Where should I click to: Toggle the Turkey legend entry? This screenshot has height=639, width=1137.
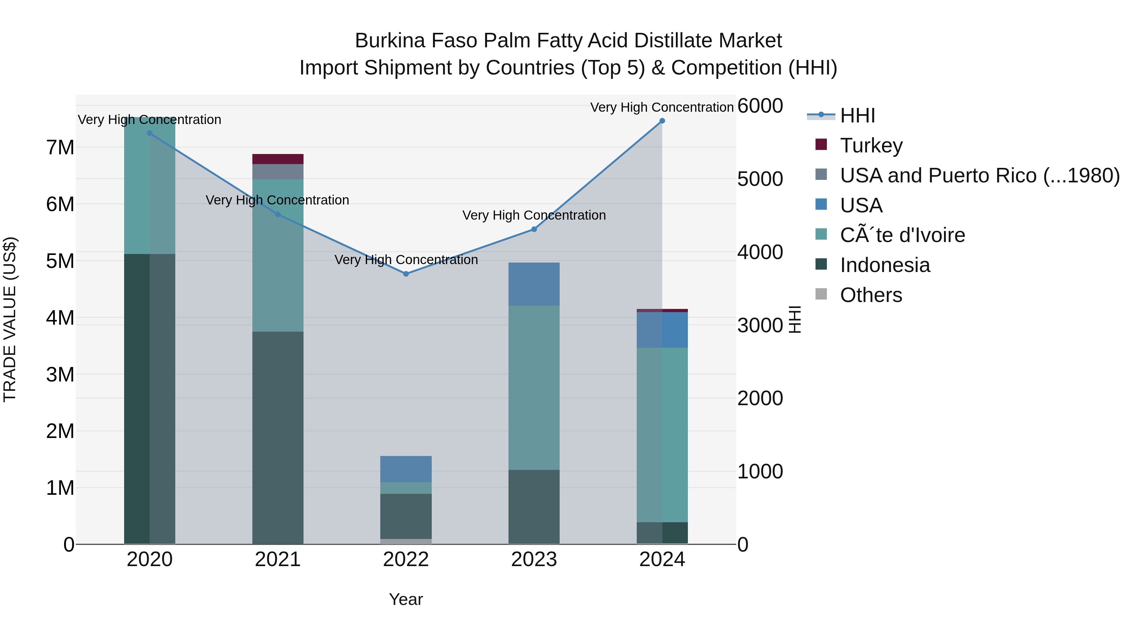pos(858,145)
